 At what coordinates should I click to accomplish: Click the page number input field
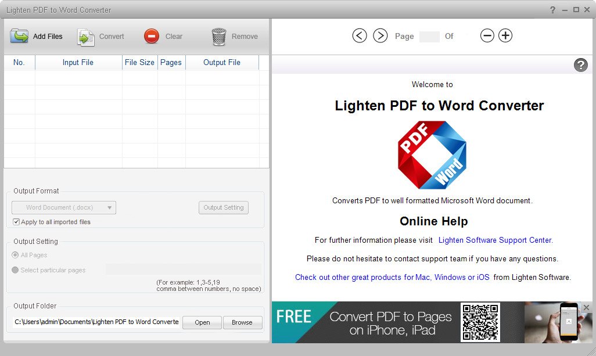[429, 37]
